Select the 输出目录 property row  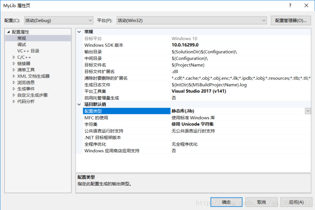pyautogui.click(x=197, y=52)
